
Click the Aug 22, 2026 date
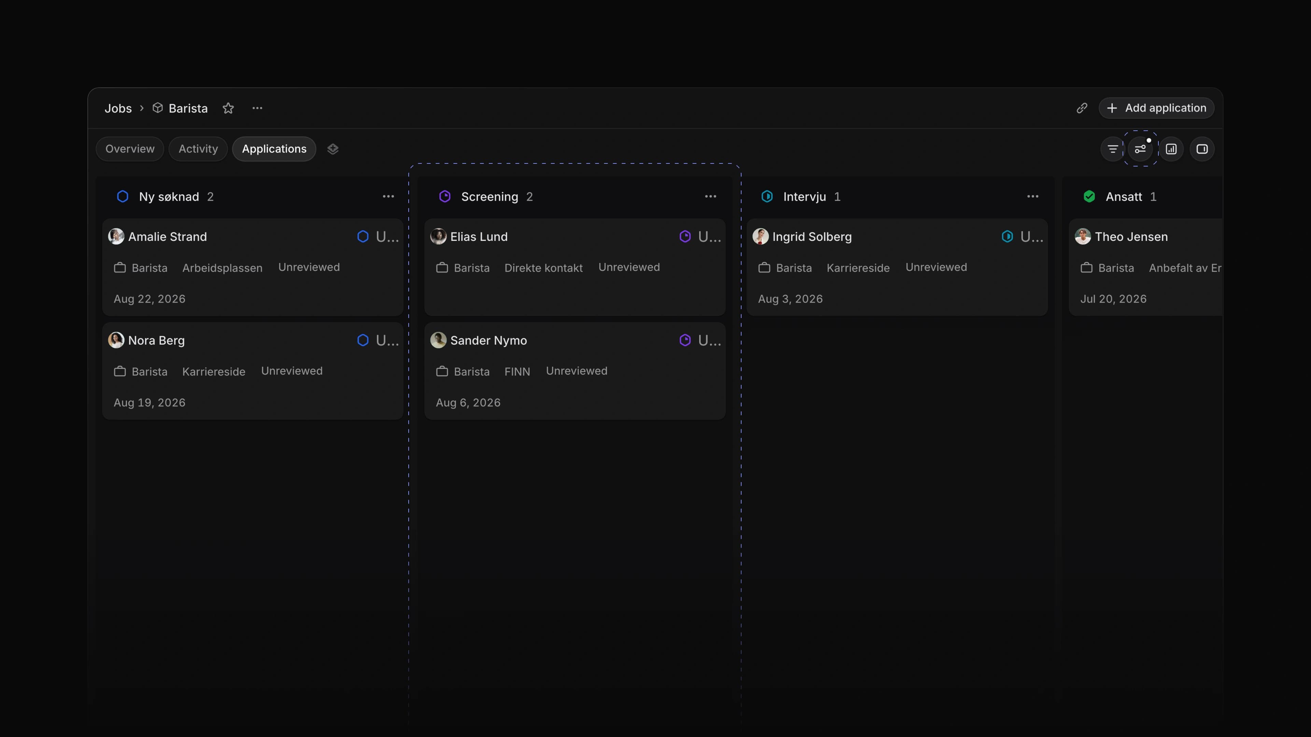(x=150, y=299)
